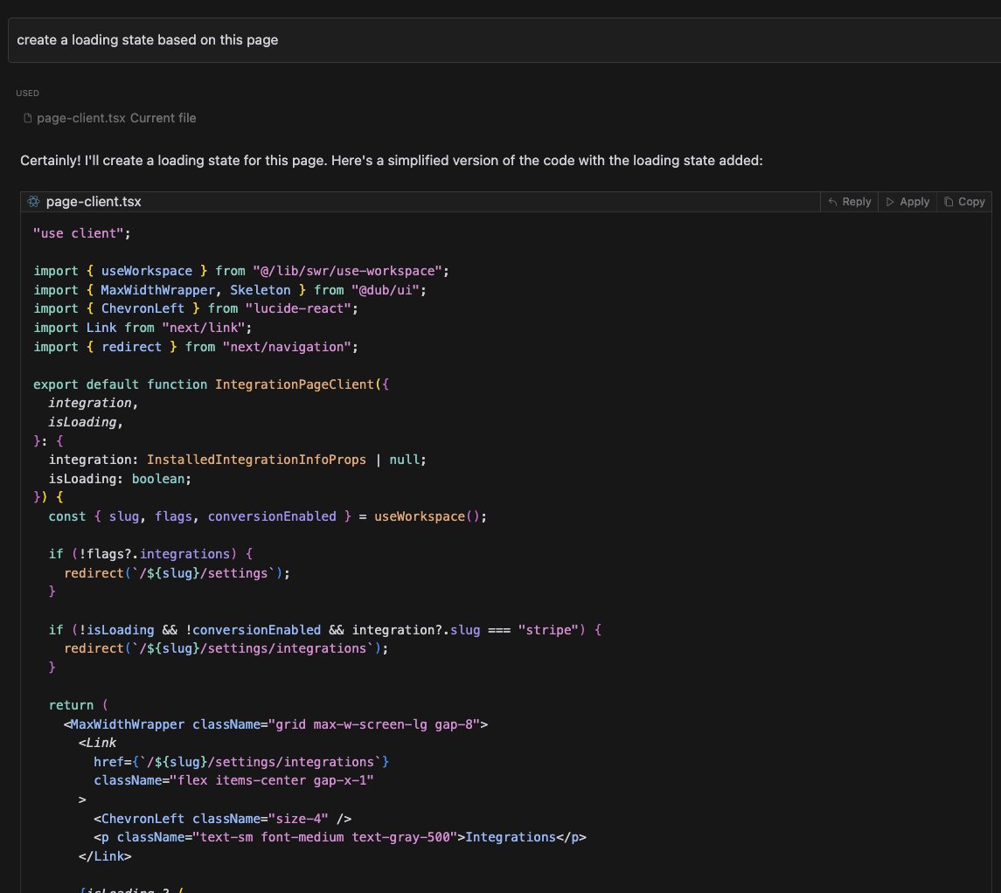
Task: Click the "use client" directive line
Action: tap(81, 233)
